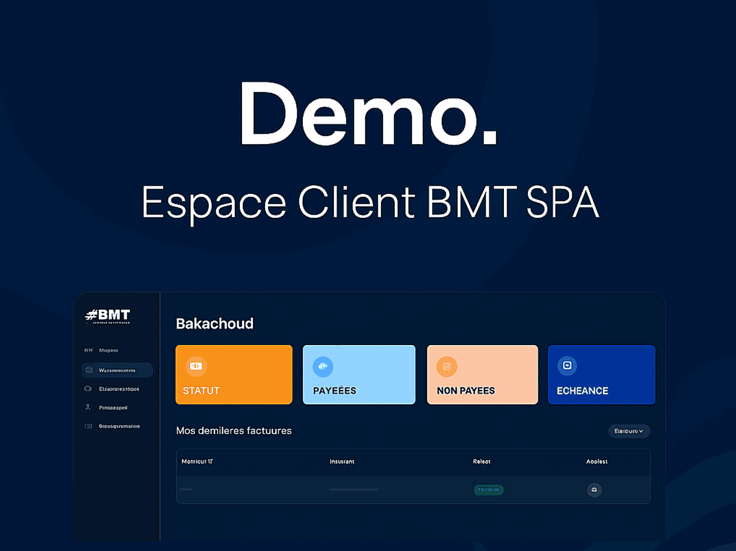Click the round blue icon in the PAYEÉES card
Viewport: 736px width, 551px height.
[x=323, y=367]
